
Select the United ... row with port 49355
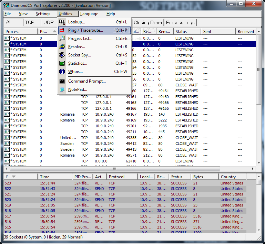(130, 138)
